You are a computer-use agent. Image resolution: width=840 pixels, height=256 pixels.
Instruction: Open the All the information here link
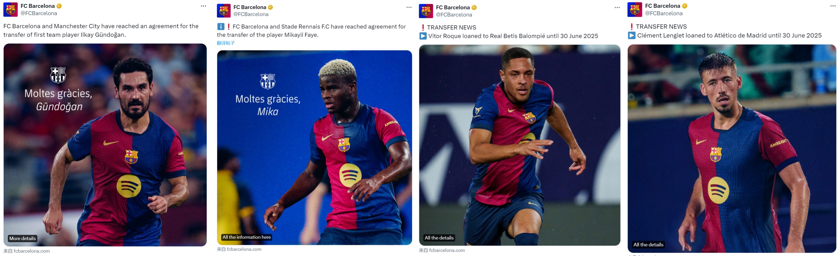247,237
